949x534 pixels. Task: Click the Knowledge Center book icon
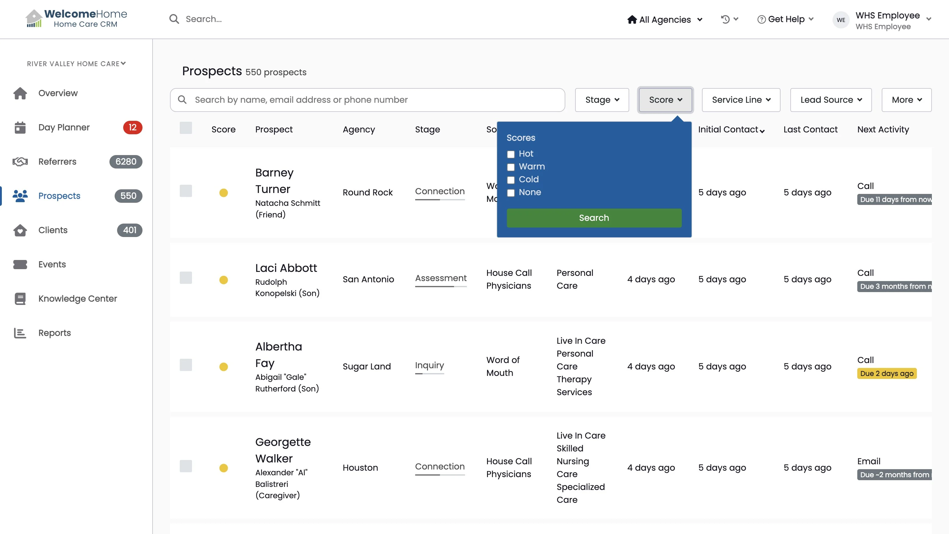[x=20, y=299]
